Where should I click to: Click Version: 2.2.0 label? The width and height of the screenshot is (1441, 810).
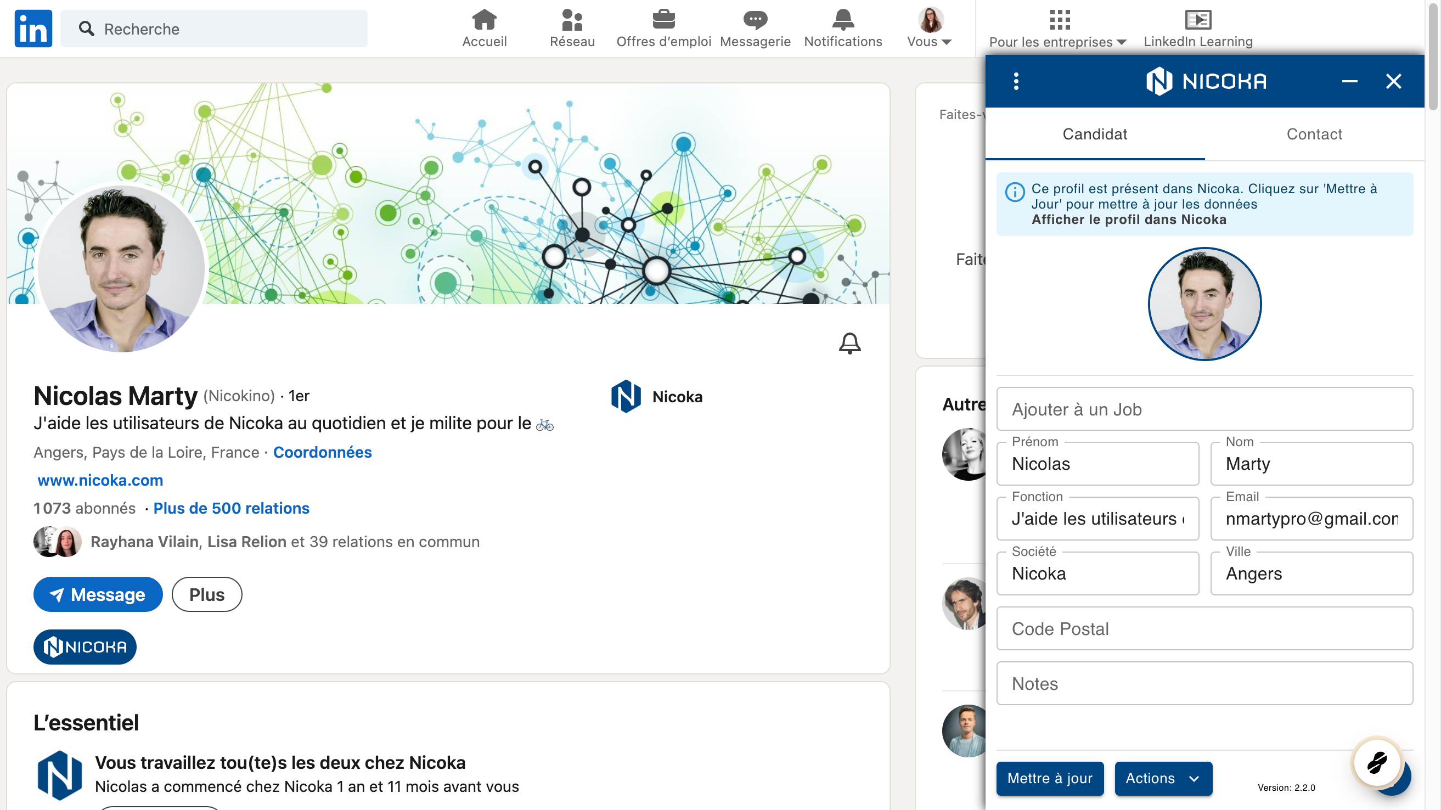(1286, 788)
